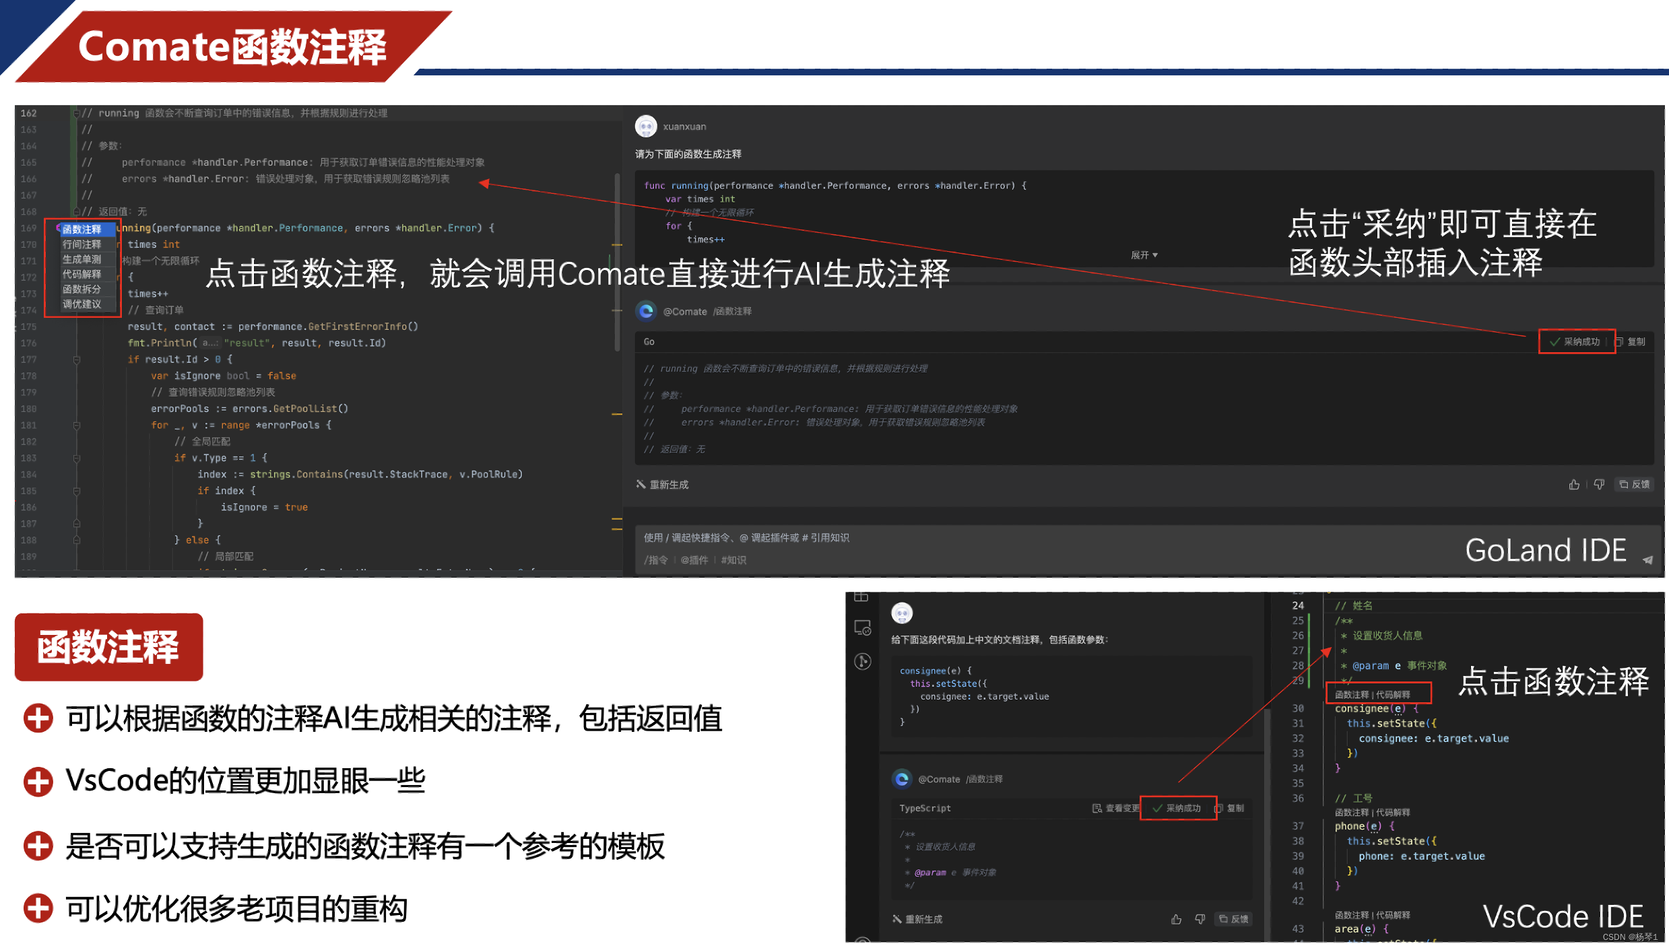Toggle the else fold marker at line 188
Viewport: 1669px width, 948px height.
(x=76, y=540)
